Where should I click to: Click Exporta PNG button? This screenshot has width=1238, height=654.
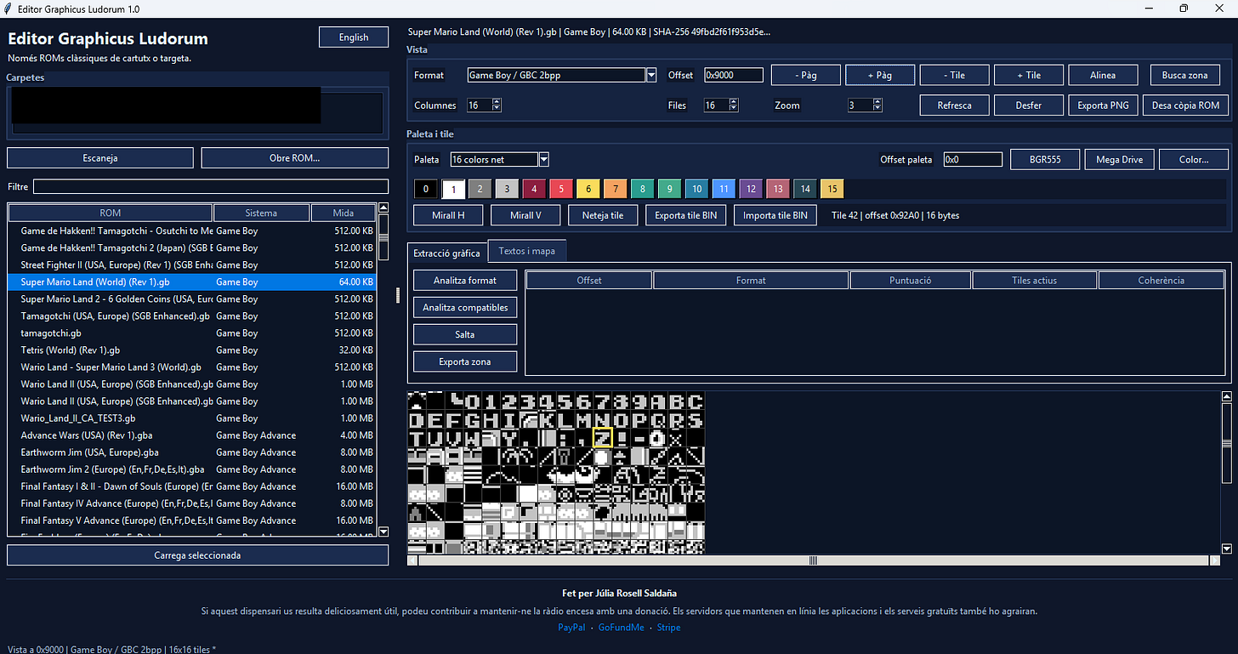tap(1103, 105)
